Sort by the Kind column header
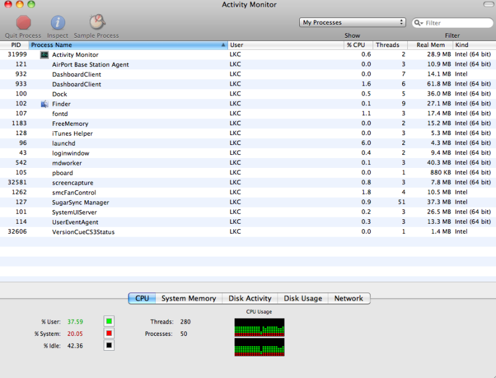496x378 pixels. tap(474, 45)
